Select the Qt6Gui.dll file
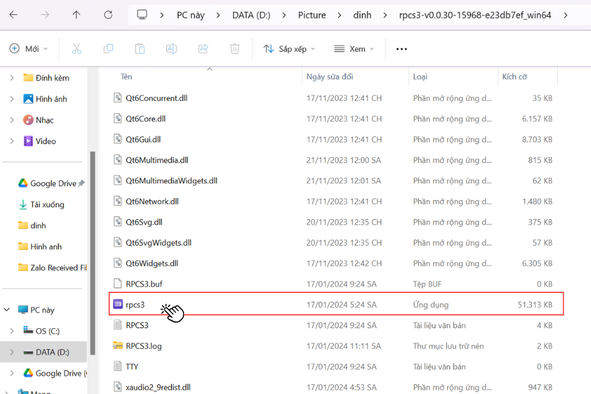This screenshot has height=394, width=591. [333, 140]
